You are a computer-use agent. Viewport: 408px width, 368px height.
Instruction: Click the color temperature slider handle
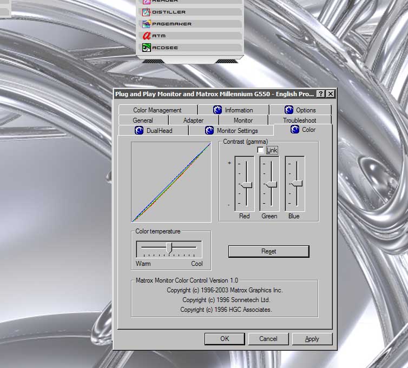click(x=169, y=248)
